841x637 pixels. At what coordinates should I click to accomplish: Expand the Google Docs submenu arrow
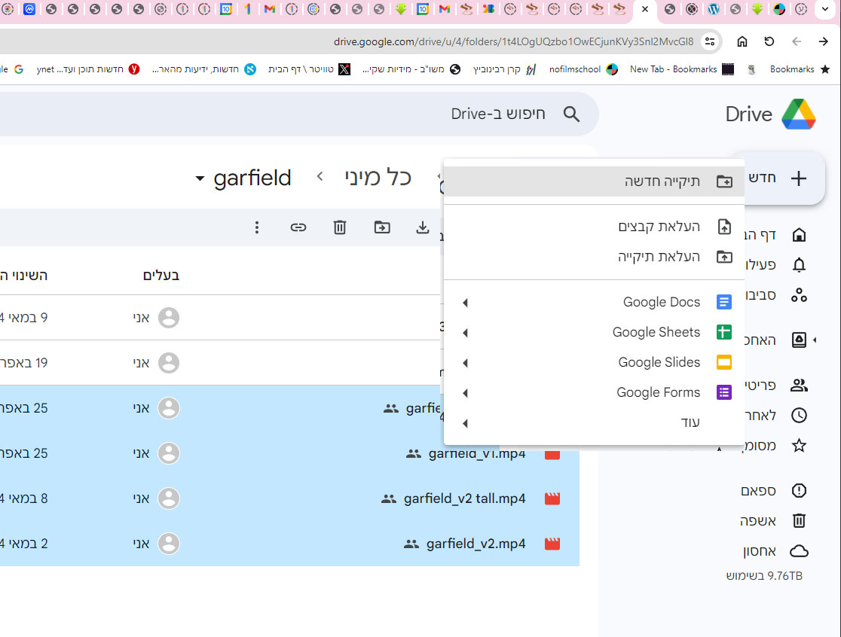465,303
